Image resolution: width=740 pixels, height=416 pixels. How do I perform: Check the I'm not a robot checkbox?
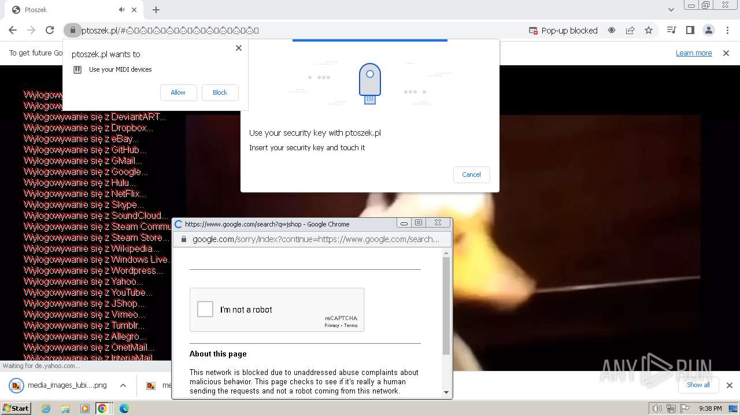[x=205, y=309]
